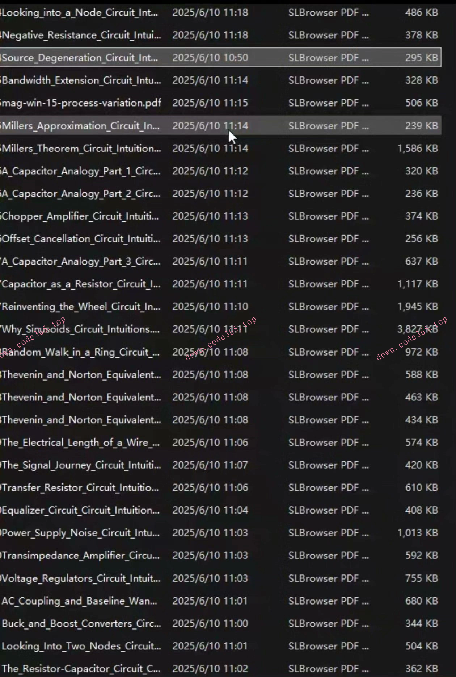The width and height of the screenshot is (456, 677).
Task: Click the Source_Degeneration_Circuit file row
Action: (80, 58)
